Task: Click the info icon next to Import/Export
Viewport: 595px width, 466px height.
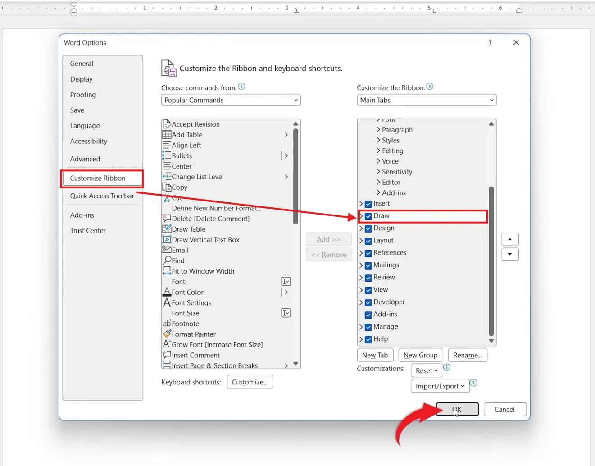Action: (x=473, y=383)
